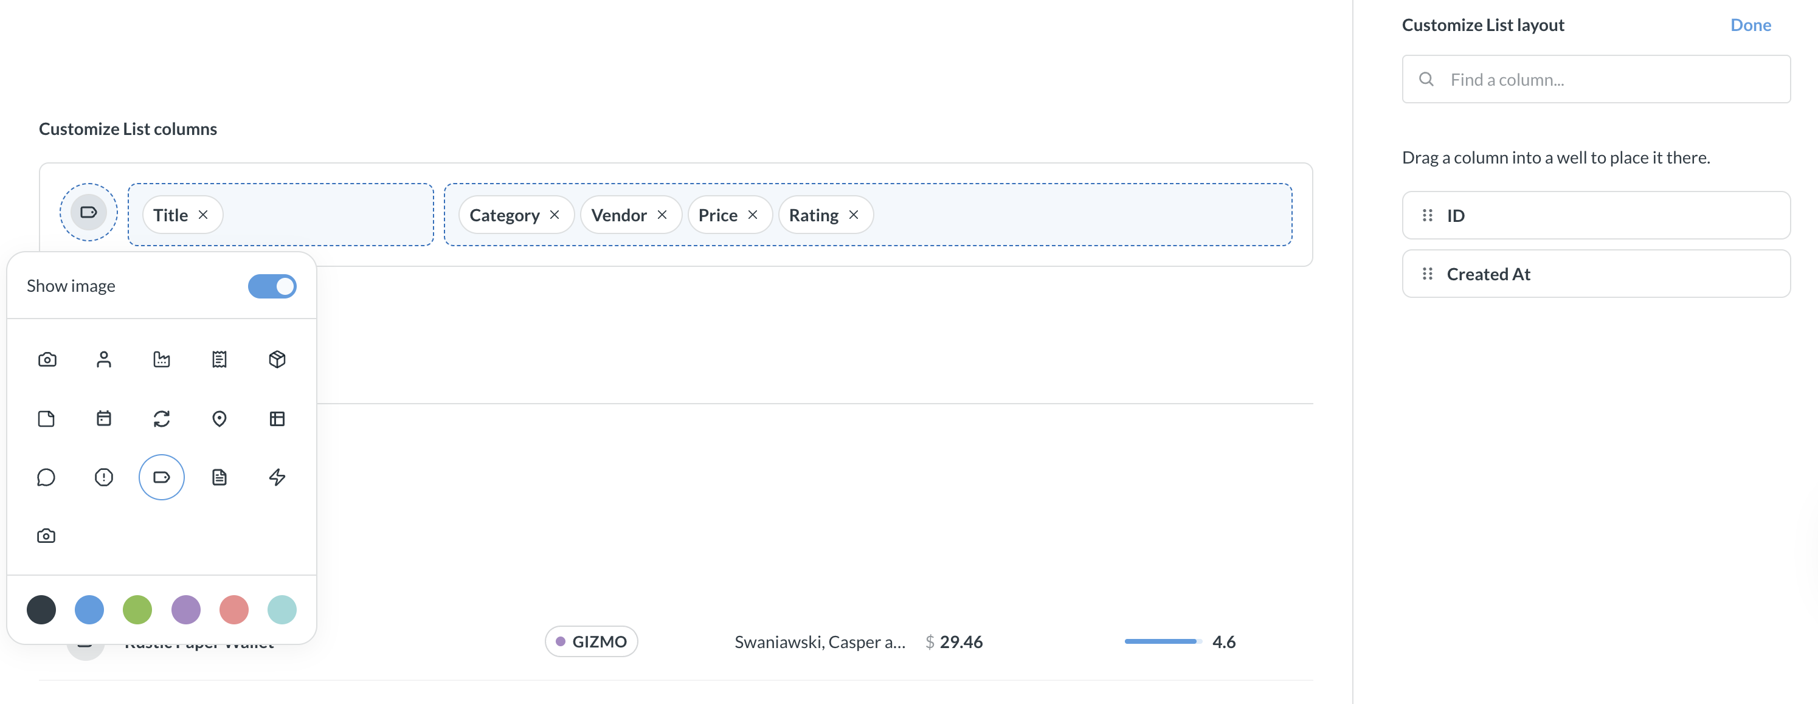Click the Done link to finish customizing

(1751, 25)
